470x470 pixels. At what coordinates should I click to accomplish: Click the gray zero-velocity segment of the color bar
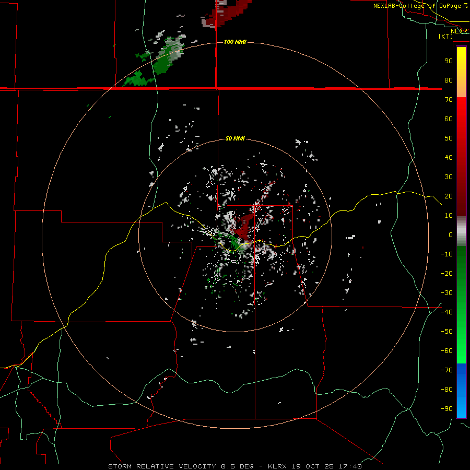point(461,231)
